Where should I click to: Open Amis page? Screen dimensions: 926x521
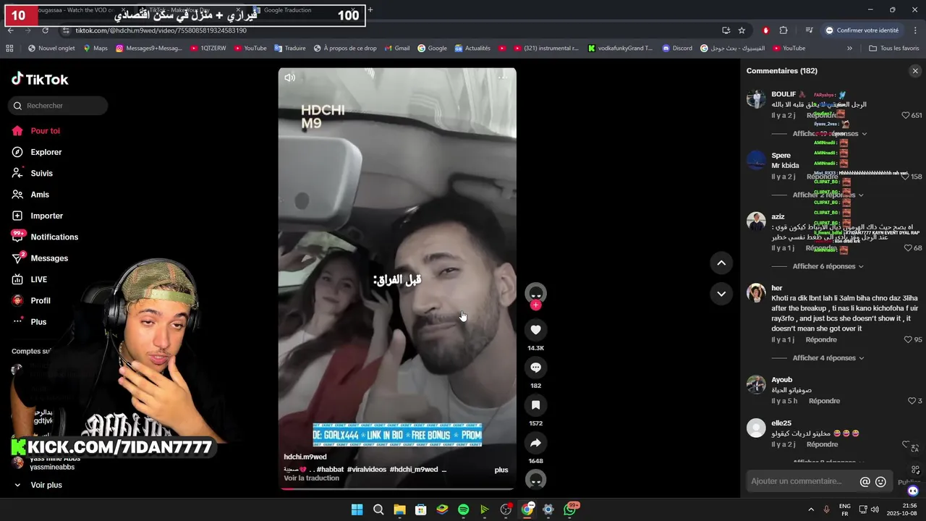coord(40,195)
